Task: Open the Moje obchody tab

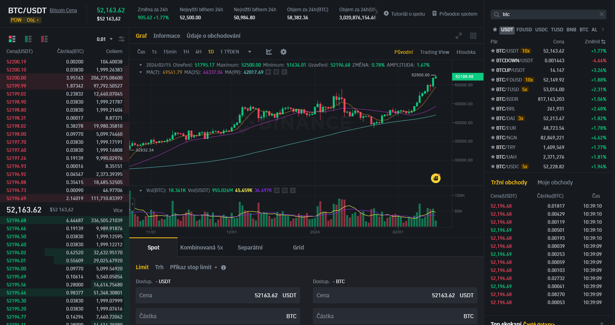Action: (x=554, y=182)
